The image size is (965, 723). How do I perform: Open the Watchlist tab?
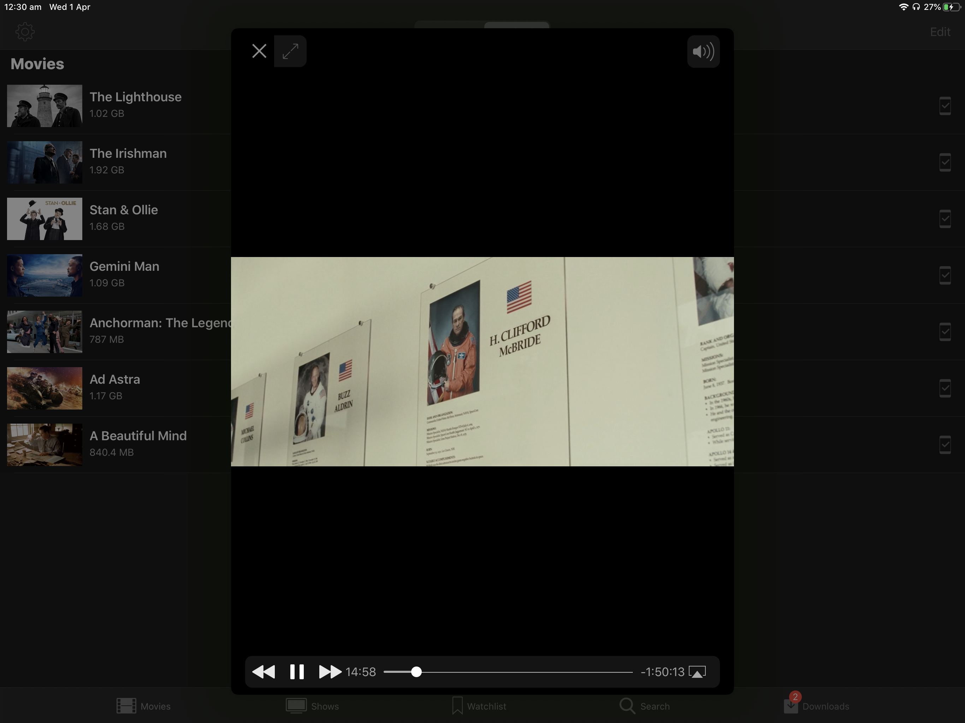479,706
